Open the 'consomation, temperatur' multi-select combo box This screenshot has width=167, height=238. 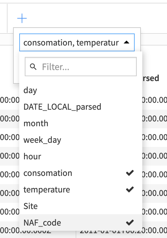tap(77, 42)
